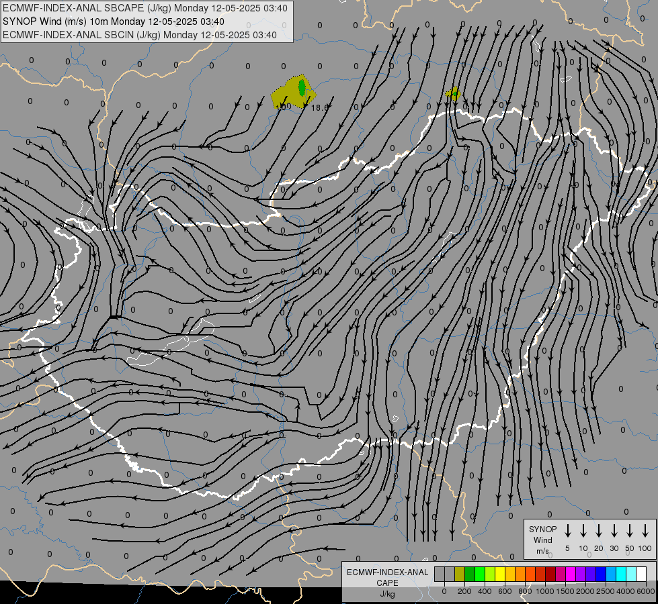Select the magenta swatch in the CAPE scale

(571, 574)
